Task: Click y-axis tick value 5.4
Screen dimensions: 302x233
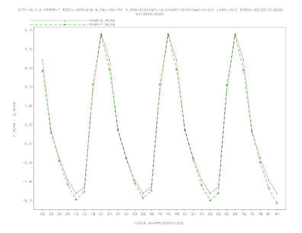Action: tap(28, 30)
